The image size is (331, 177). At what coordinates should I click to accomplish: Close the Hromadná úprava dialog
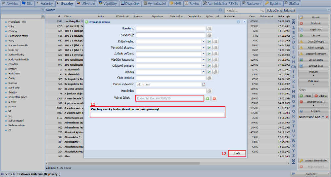pos(245,22)
